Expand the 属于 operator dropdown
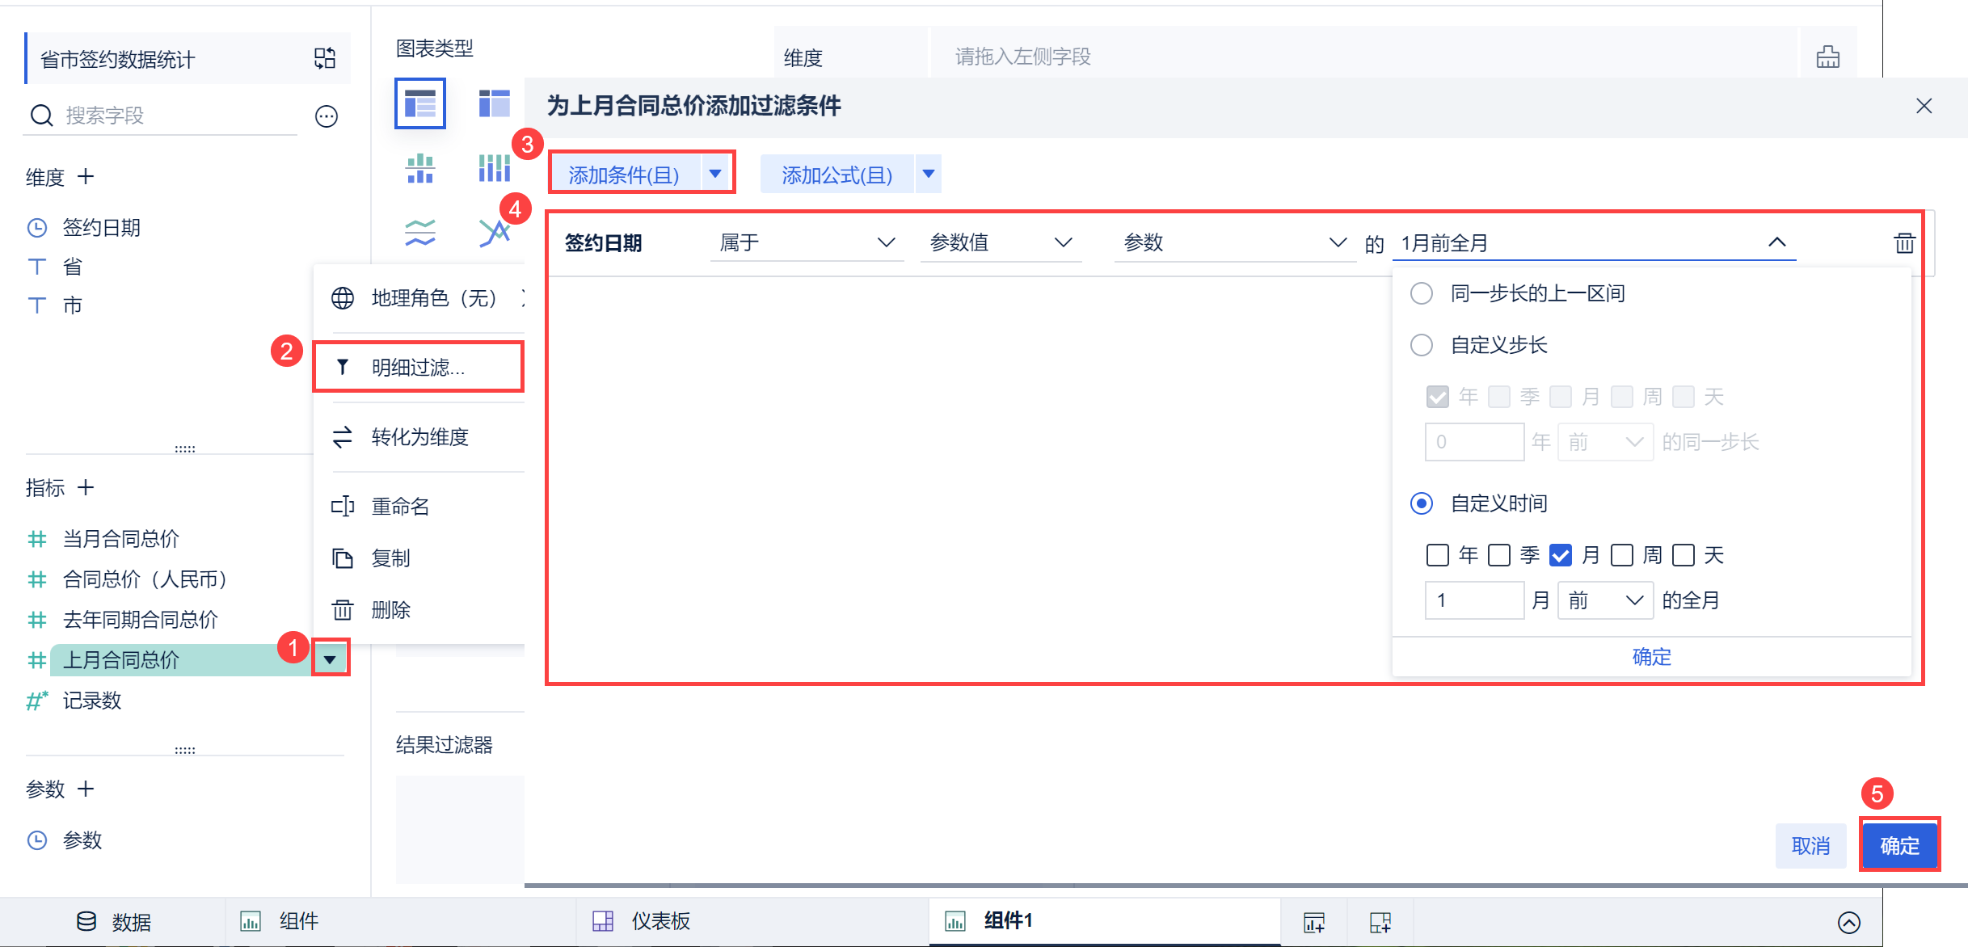The image size is (1968, 947). 807,242
